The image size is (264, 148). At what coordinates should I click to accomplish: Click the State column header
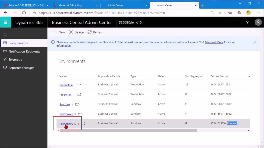pyautogui.click(x=161, y=76)
